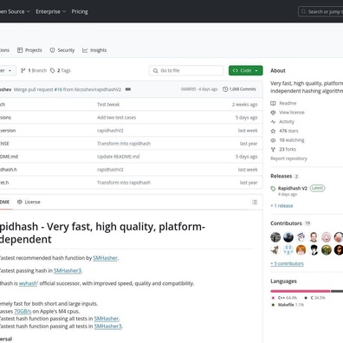343x343 pixels.
Task: Open the Add two test cases commit
Action: pos(116,118)
